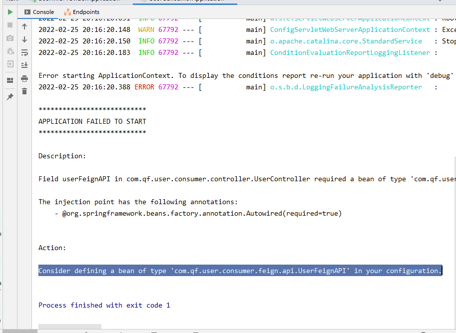The height and width of the screenshot is (333, 456).
Task: Click the bug Attach Debugger icon
Action: point(10,51)
